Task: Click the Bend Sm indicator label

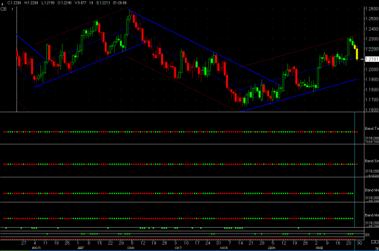Action: pyautogui.click(x=372, y=161)
